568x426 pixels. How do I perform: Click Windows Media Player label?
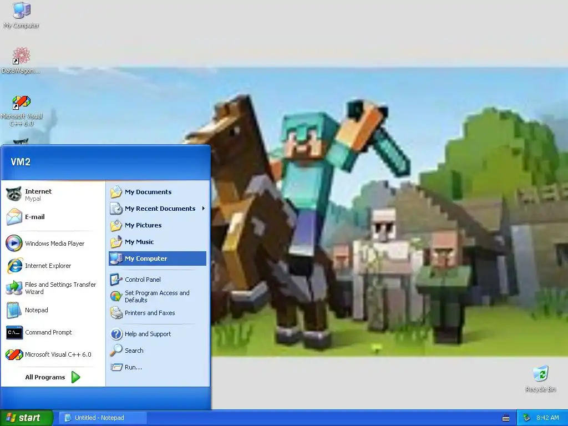55,244
